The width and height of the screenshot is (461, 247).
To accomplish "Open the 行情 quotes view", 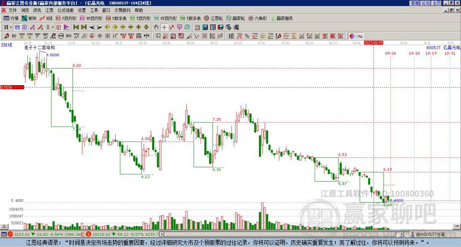I will point(11,18).
